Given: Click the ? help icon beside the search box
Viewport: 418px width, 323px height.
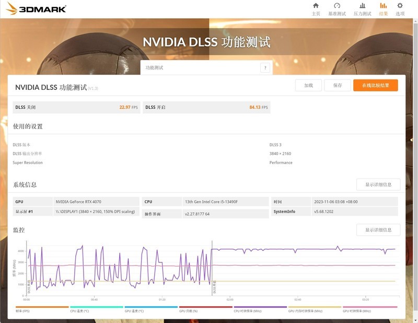Looking at the screenshot, I should click(x=265, y=67).
